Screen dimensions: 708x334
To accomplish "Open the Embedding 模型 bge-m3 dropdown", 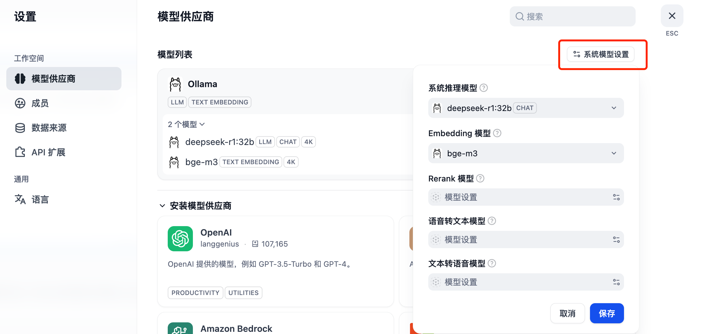I will pos(526,153).
